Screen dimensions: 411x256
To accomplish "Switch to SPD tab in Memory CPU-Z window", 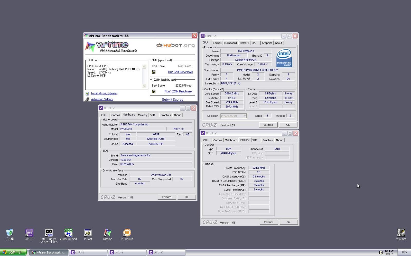I will click(255, 140).
